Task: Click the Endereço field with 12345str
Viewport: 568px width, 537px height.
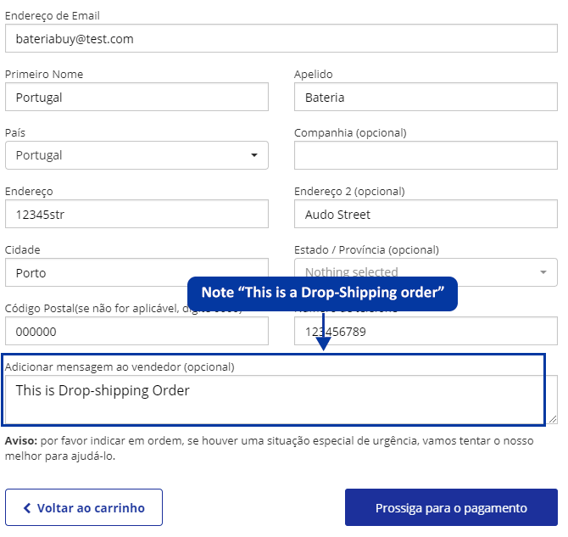Action: click(136, 214)
